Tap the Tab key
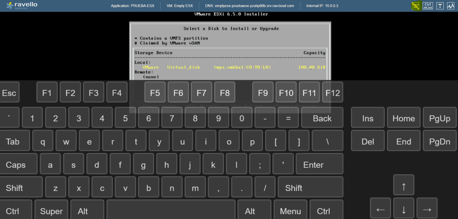This screenshot has height=219, width=458. click(15, 140)
